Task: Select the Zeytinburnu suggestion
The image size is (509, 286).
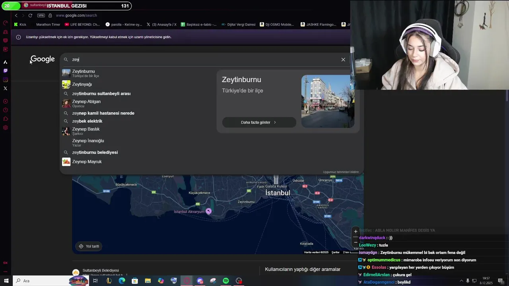Action: tap(137, 73)
